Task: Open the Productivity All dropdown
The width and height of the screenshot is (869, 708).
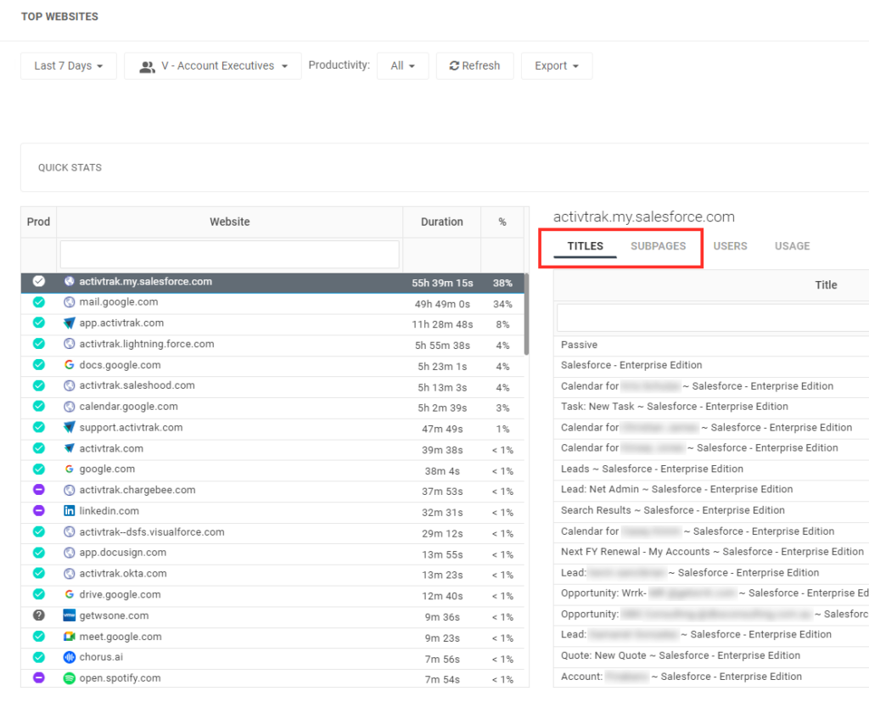Action: pyautogui.click(x=402, y=65)
